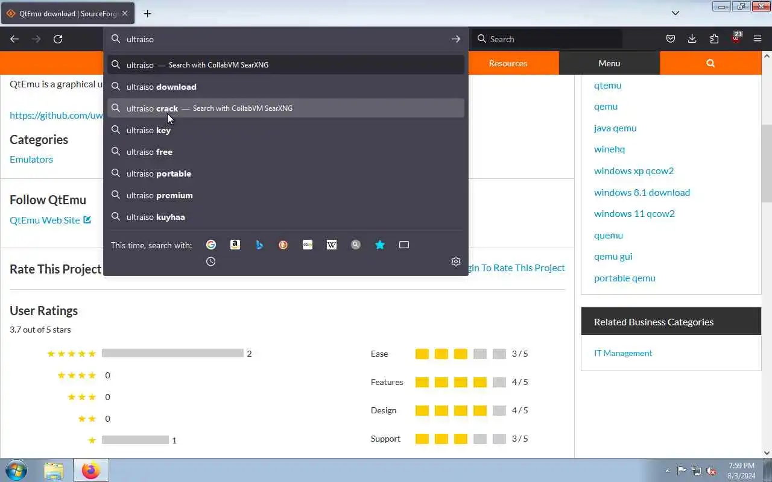Viewport: 772px width, 482px height.
Task: Search this time with DuckDuckGo
Action: 283,245
